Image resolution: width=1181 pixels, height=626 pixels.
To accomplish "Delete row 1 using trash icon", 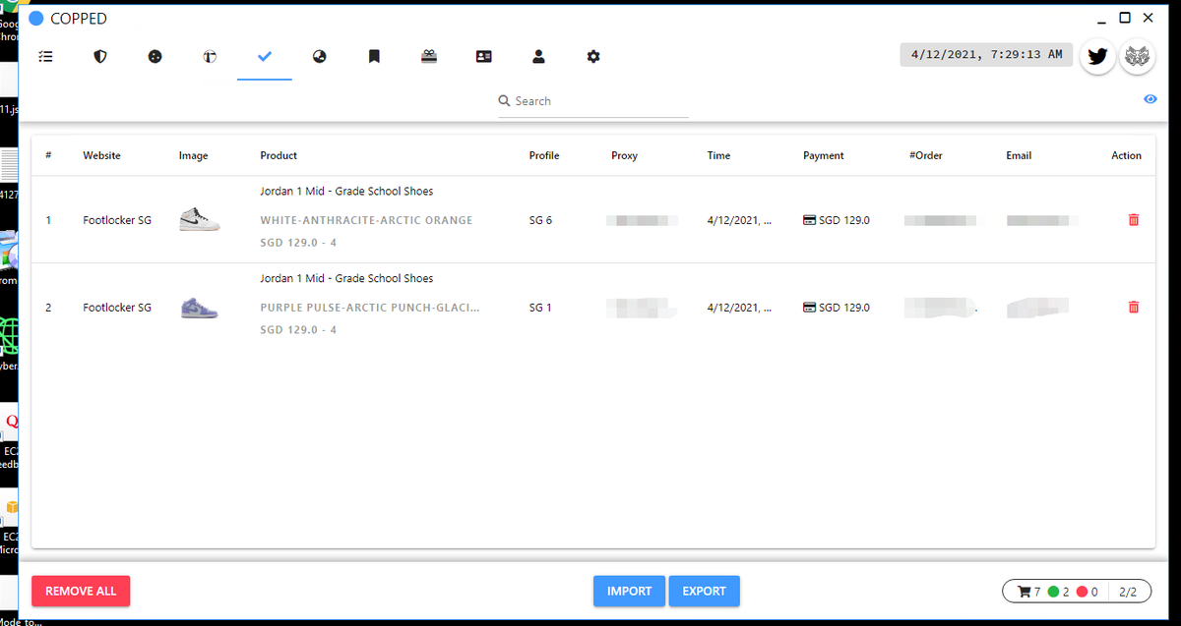I will pos(1133,220).
